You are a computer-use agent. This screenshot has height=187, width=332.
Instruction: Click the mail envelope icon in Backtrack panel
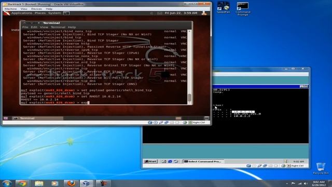click(x=160, y=13)
